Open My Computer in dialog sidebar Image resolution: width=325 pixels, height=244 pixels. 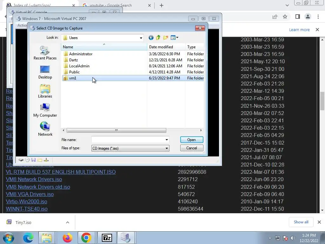coord(45,110)
